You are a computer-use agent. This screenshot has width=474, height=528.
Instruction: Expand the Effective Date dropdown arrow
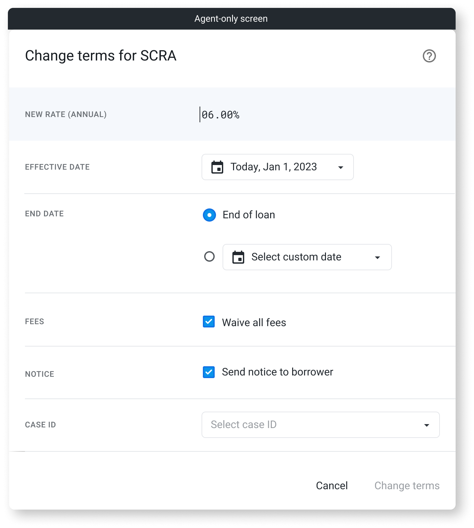tap(341, 167)
